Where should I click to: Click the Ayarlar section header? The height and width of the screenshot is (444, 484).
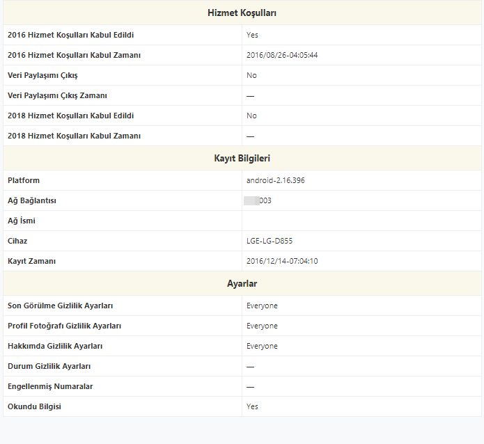click(x=242, y=284)
